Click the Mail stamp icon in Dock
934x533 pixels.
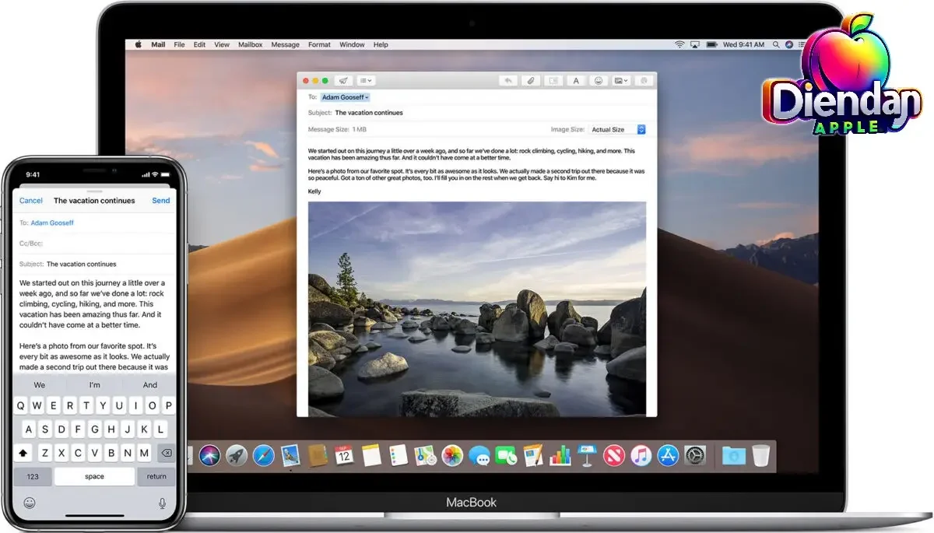pyautogui.click(x=290, y=455)
